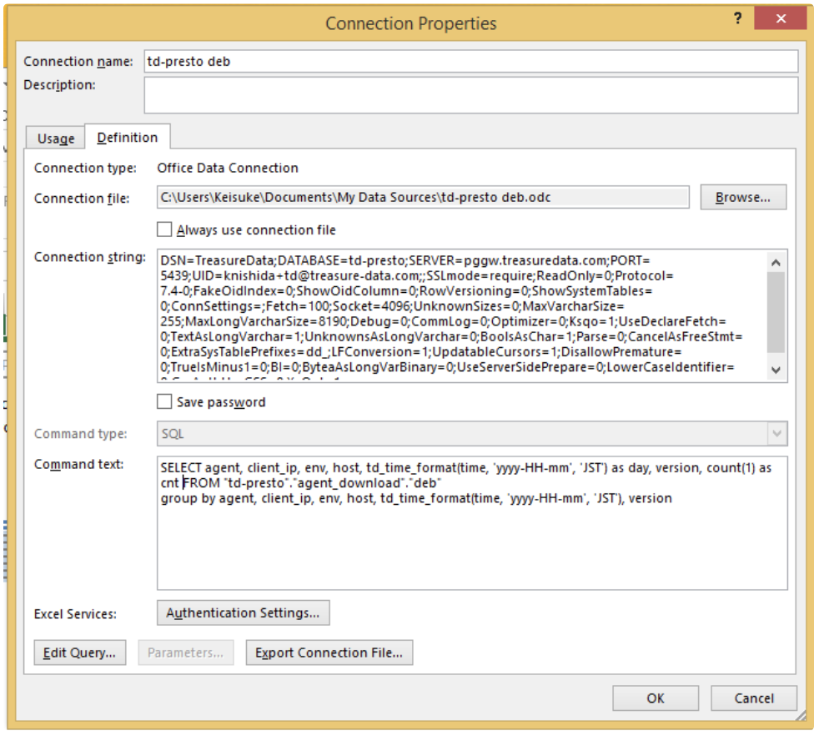
Task: Confirm with the OK button
Action: pos(655,698)
